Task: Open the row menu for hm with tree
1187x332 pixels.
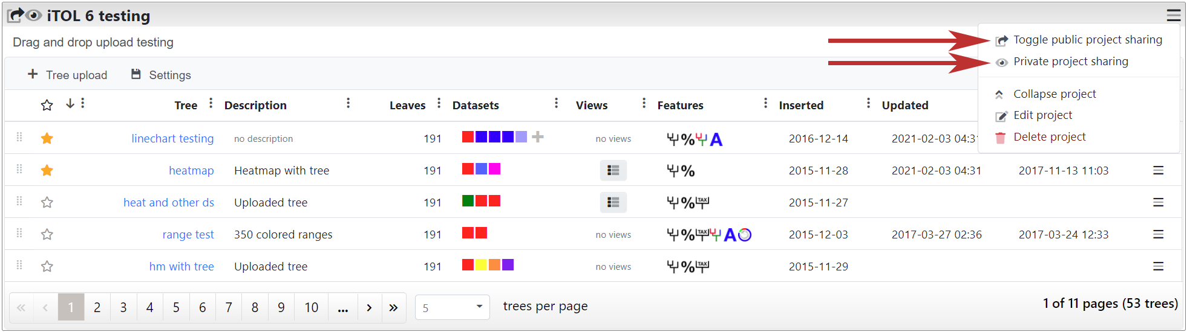Action: [1158, 266]
